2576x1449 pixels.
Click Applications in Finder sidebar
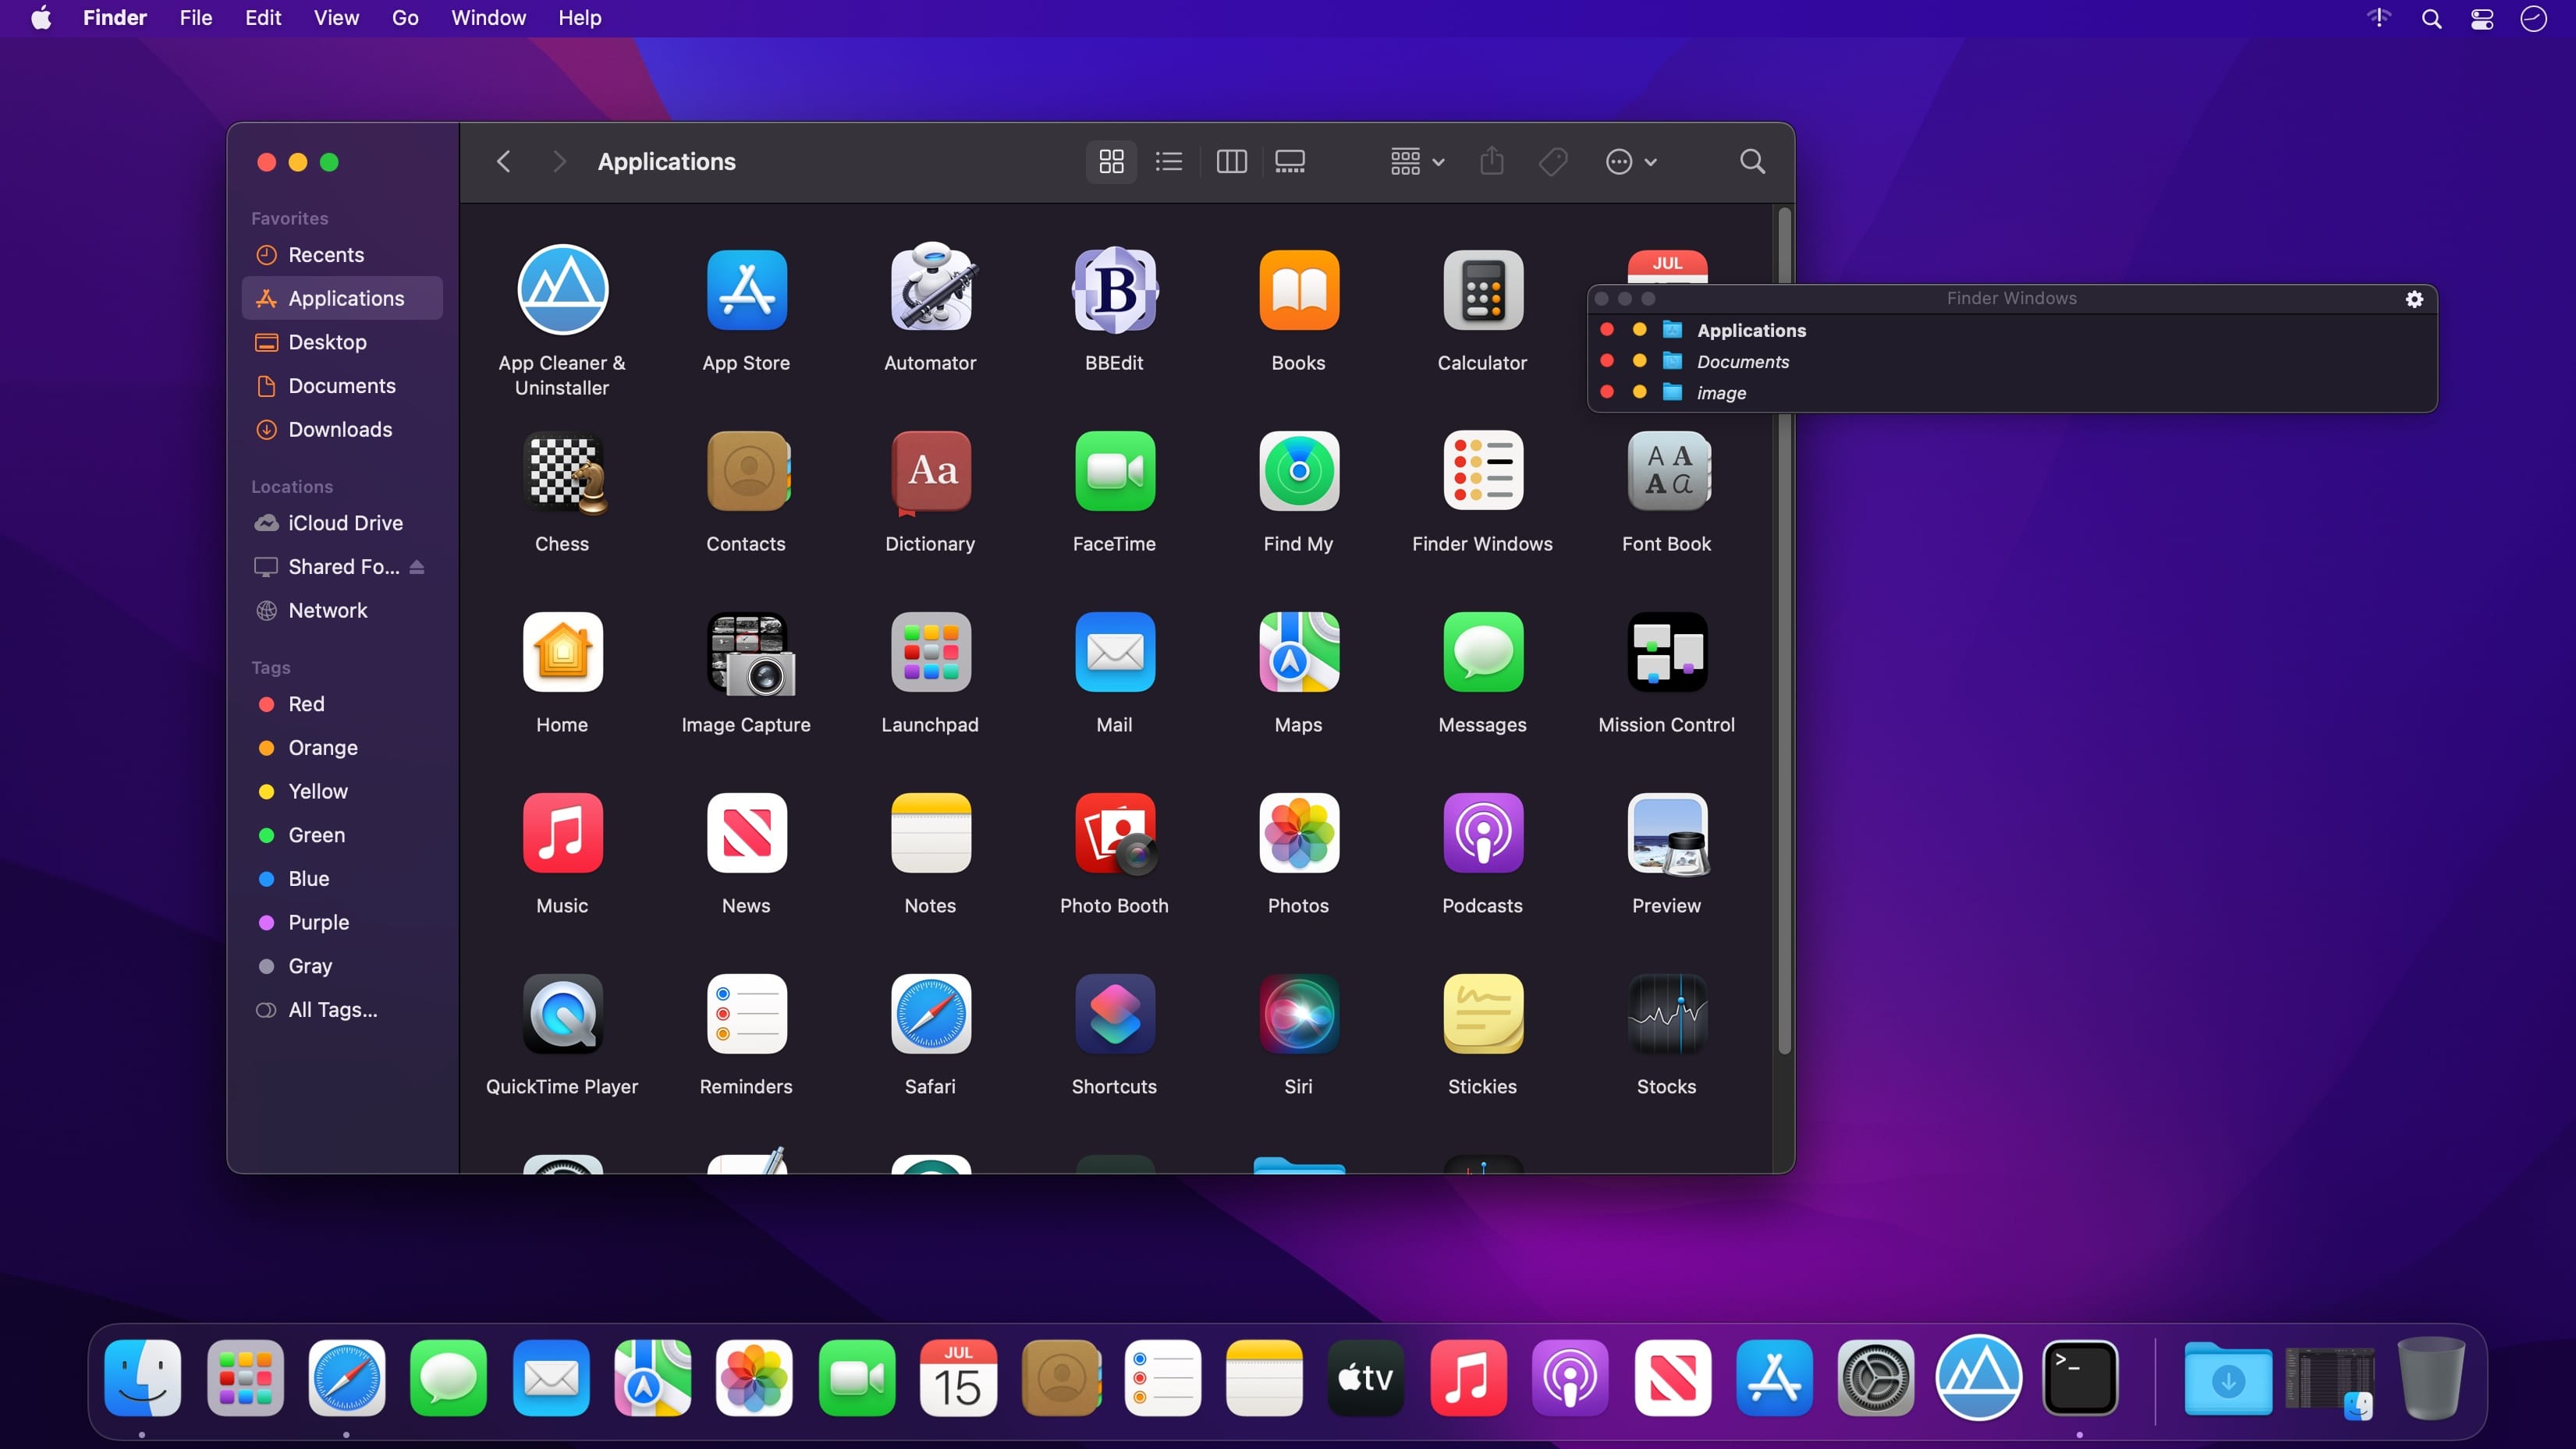point(345,297)
